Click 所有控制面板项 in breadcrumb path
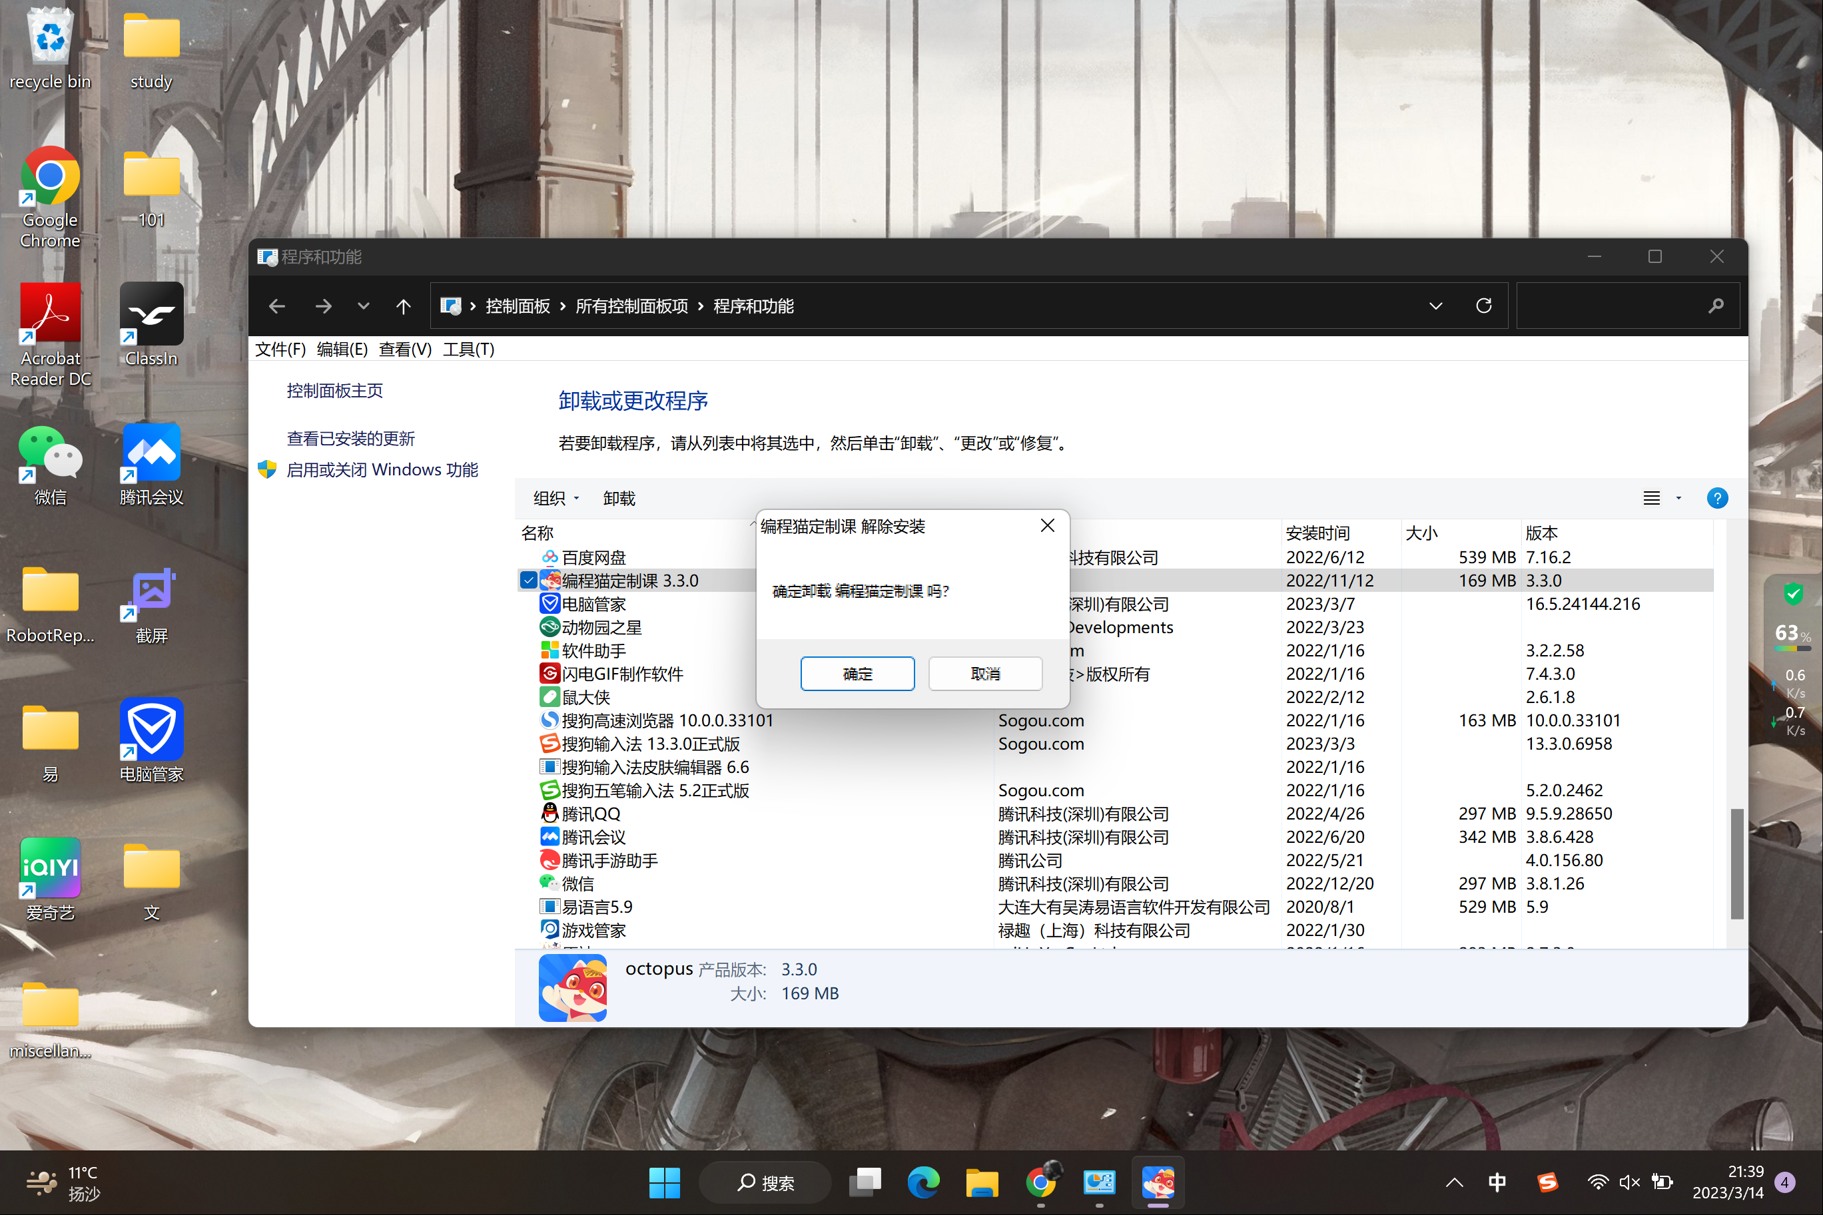 coord(631,306)
